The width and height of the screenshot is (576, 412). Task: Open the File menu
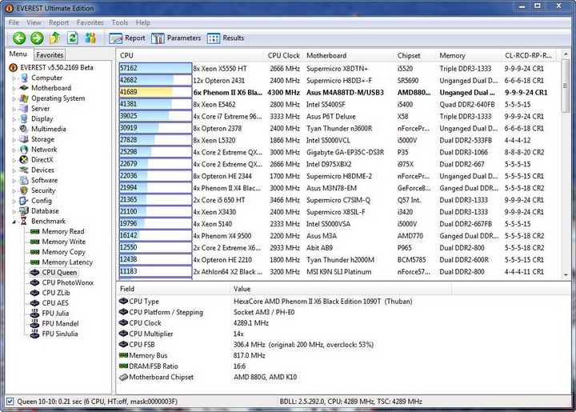click(x=14, y=22)
